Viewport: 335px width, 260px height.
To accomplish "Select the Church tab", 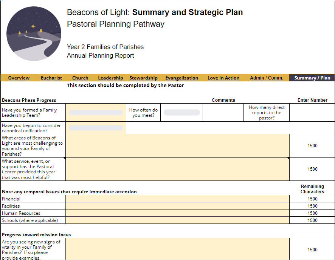I will (80, 78).
